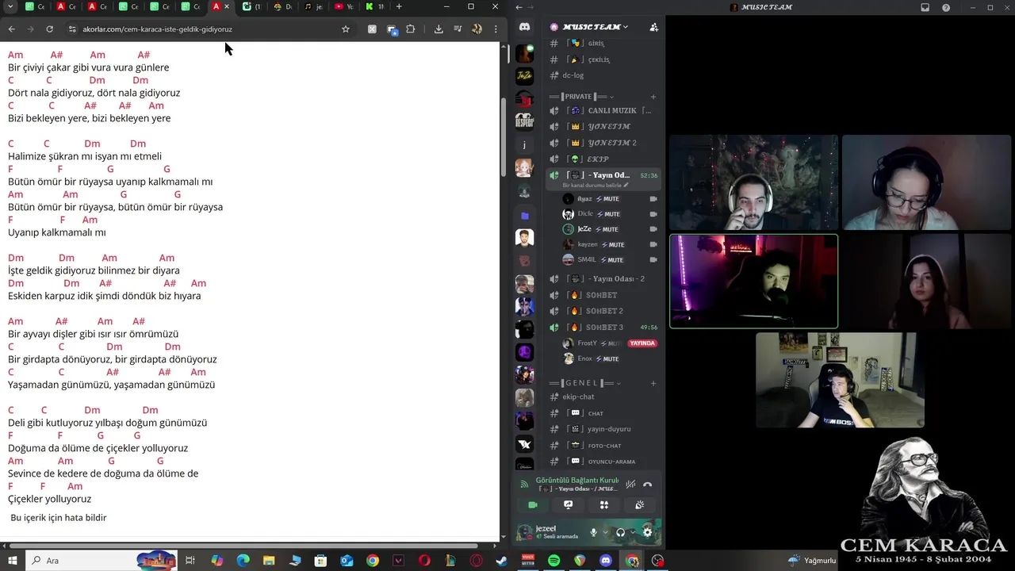The image size is (1015, 571).
Task: Open Chrome profile avatar
Action: pos(477,29)
